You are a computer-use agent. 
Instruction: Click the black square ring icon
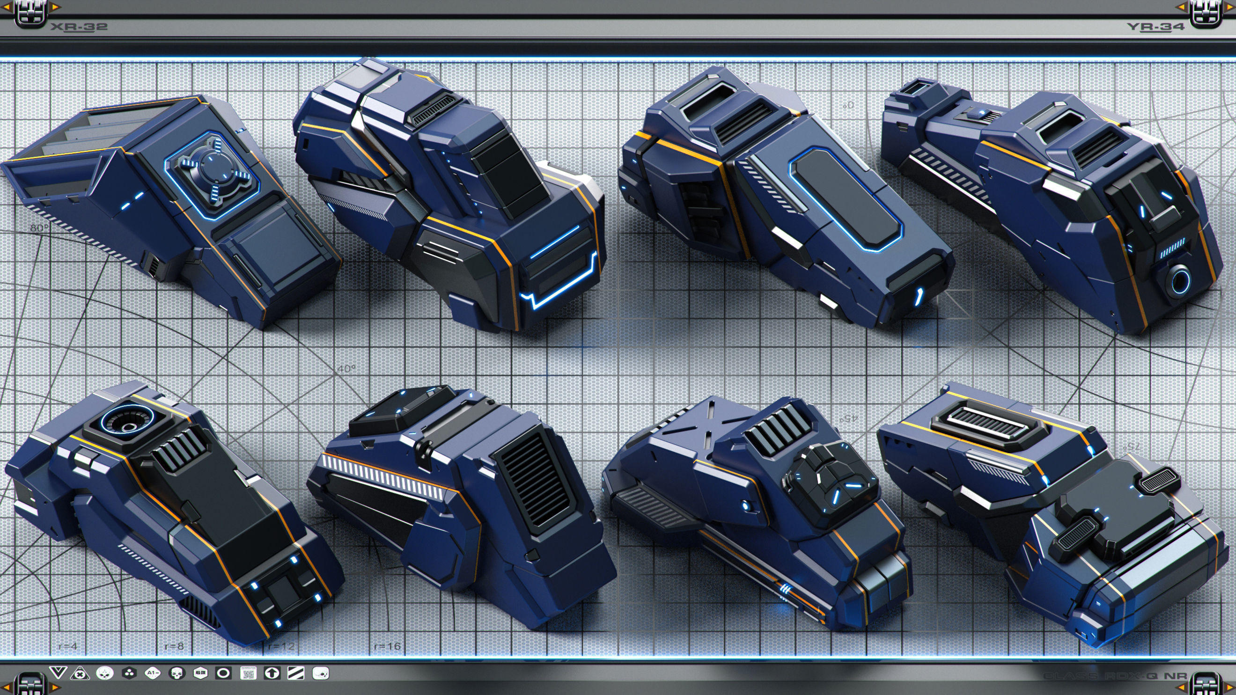click(223, 673)
